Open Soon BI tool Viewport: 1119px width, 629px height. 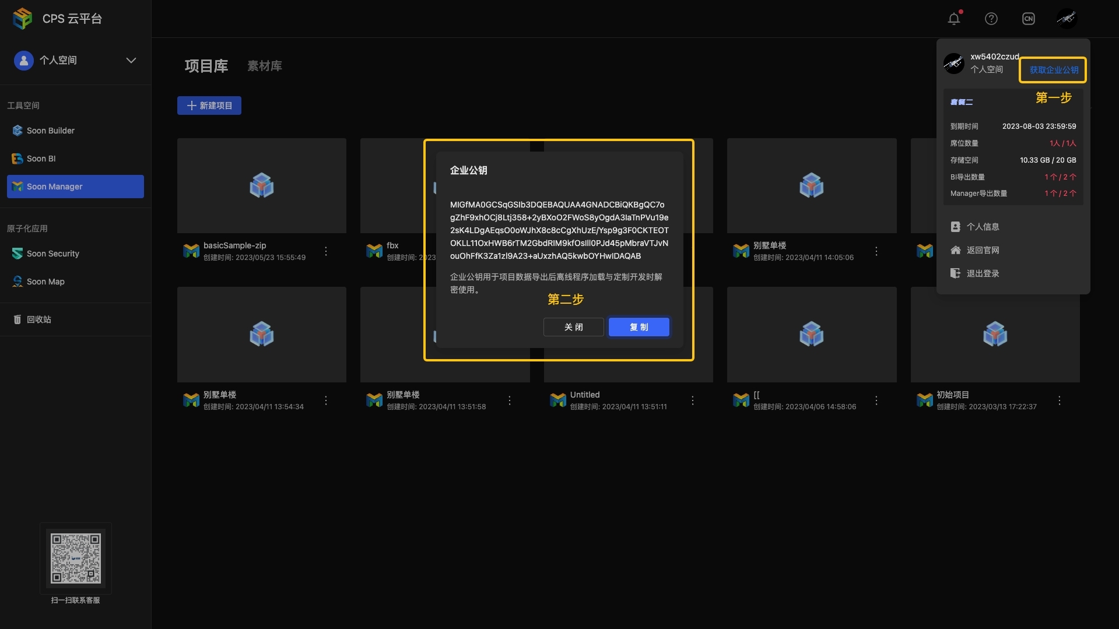point(41,159)
